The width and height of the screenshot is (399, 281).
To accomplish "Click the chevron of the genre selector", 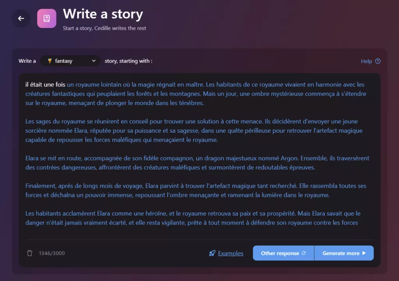I will pos(94,61).
